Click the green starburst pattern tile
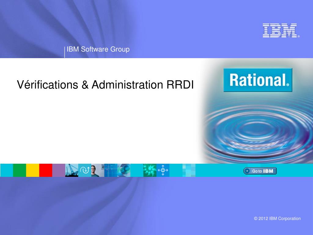 tap(150, 170)
